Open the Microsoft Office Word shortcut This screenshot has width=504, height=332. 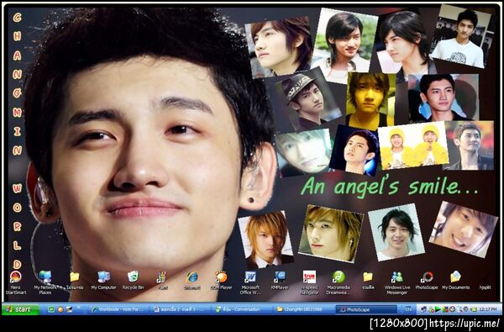click(250, 282)
